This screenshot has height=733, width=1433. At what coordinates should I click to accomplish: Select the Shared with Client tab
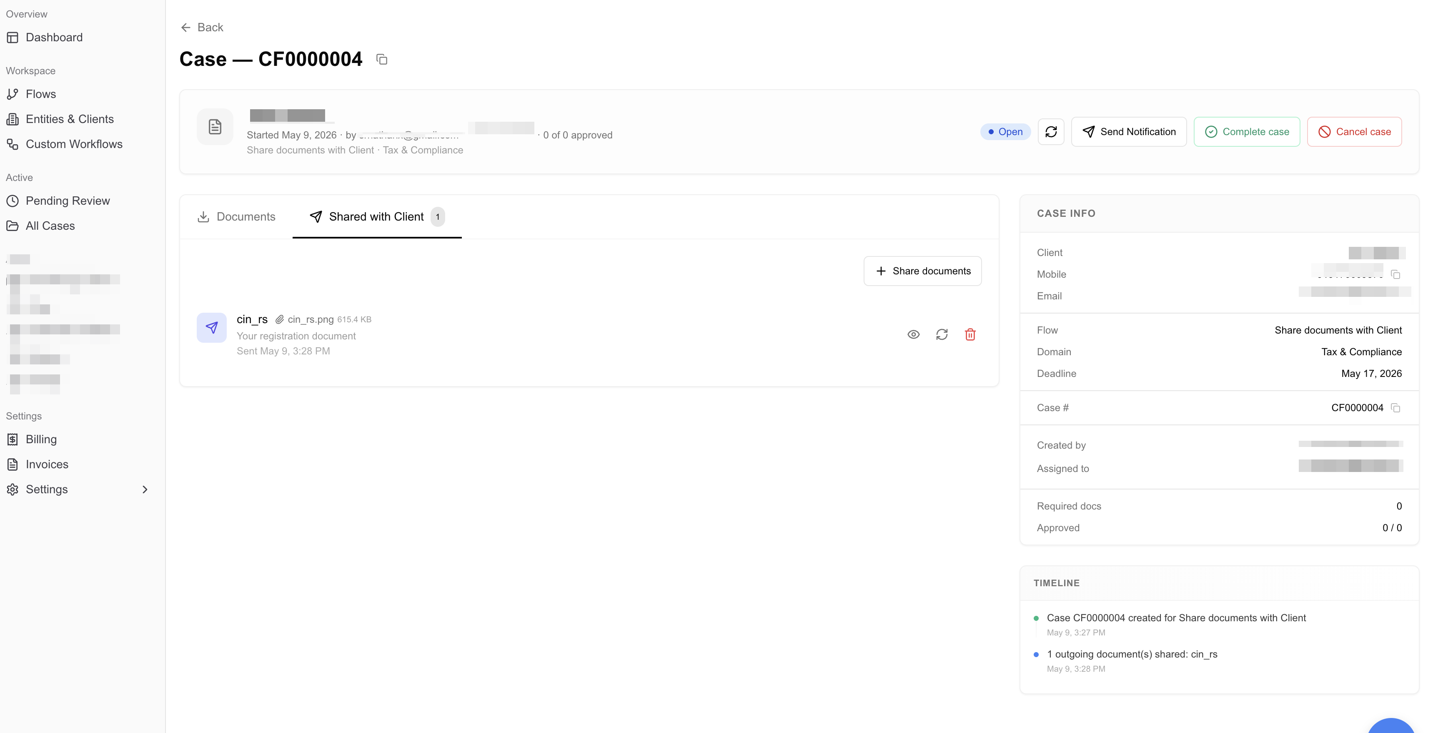(x=377, y=217)
